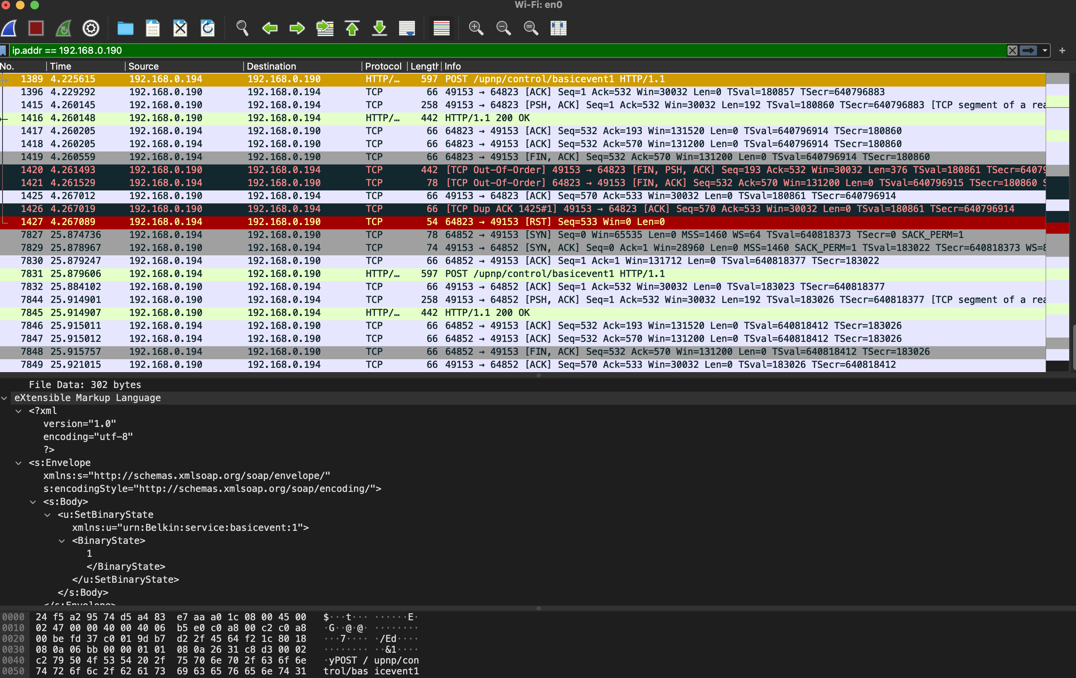
Task: Start a new capture with the shark fin icon
Action: pyautogui.click(x=10, y=28)
